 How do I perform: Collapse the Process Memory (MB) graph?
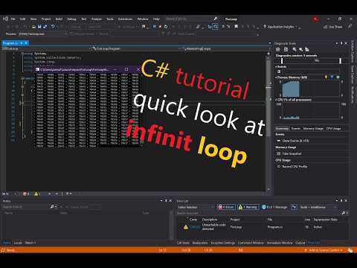276,77
